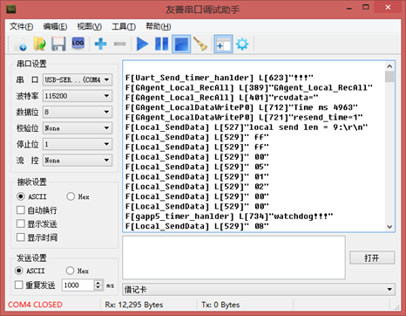Click the COM4 CLOSED status text
Image resolution: width=406 pixels, height=316 pixels.
[x=35, y=305]
